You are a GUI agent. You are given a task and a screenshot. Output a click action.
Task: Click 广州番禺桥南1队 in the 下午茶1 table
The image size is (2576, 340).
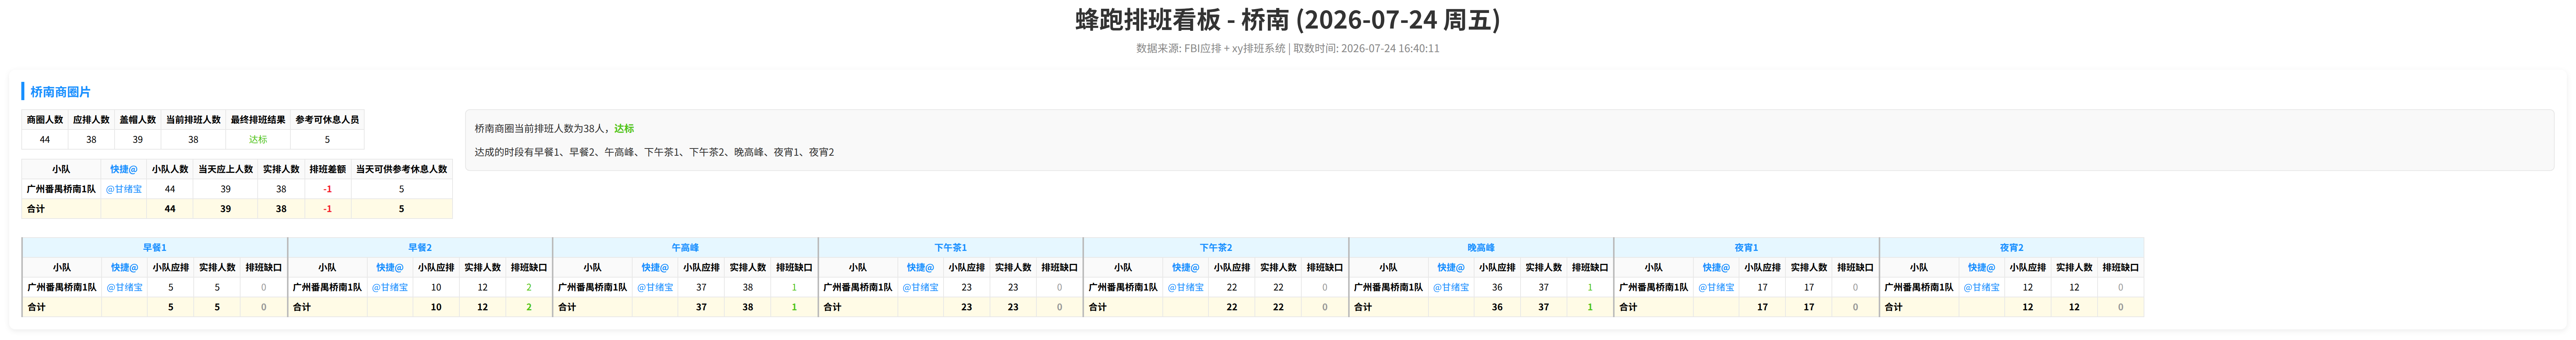pos(858,287)
